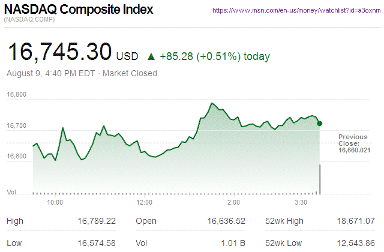Click the +85.28 (+0.51%) today change
384x252 pixels.
(215, 57)
